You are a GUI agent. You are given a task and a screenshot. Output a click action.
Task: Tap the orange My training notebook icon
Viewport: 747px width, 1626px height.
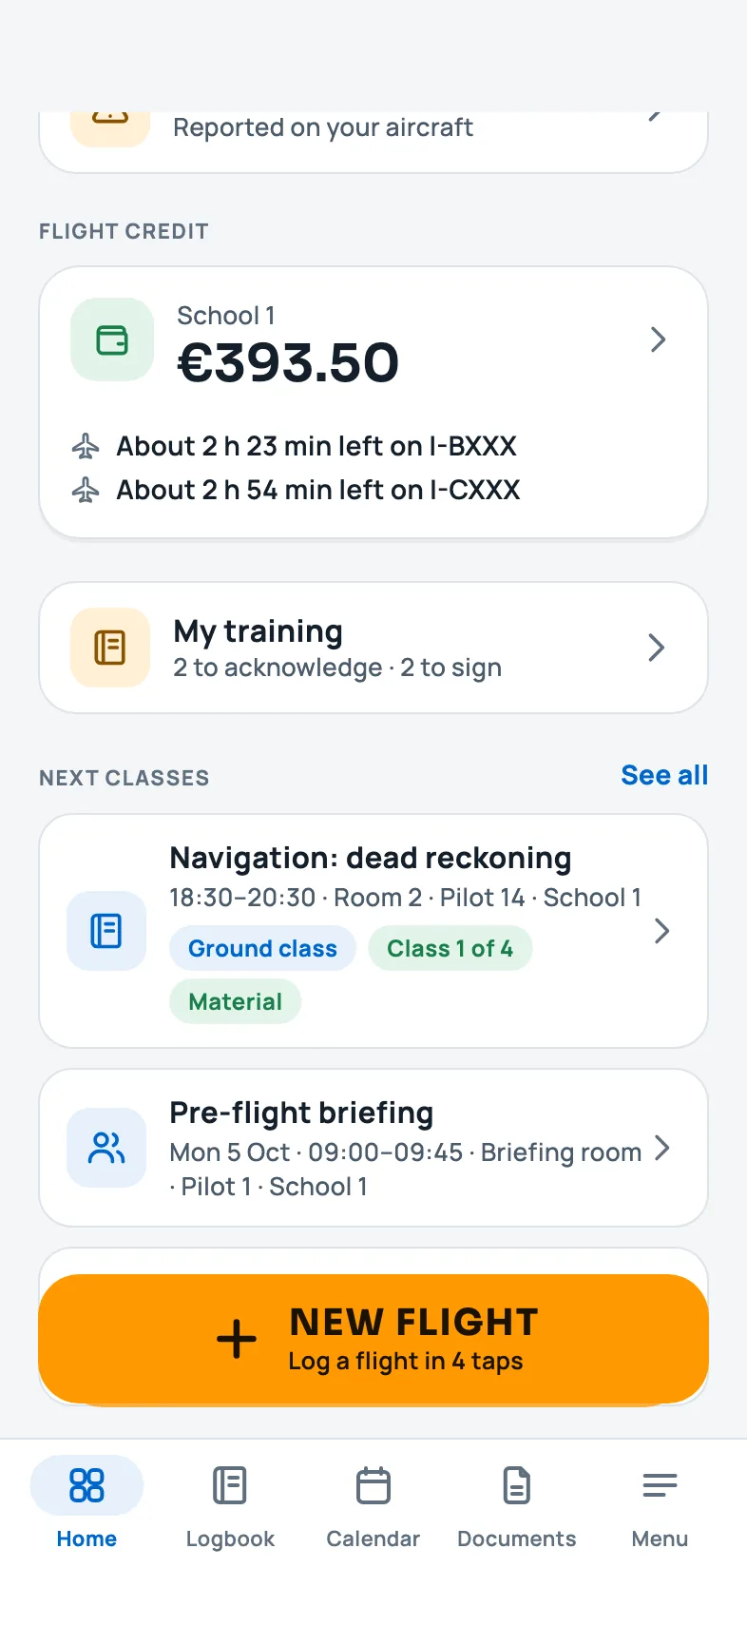[x=110, y=648]
